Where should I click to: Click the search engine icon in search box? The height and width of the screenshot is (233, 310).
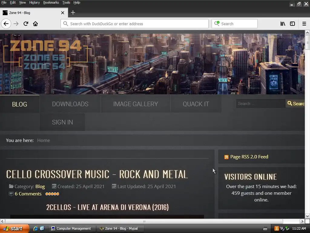217,24
